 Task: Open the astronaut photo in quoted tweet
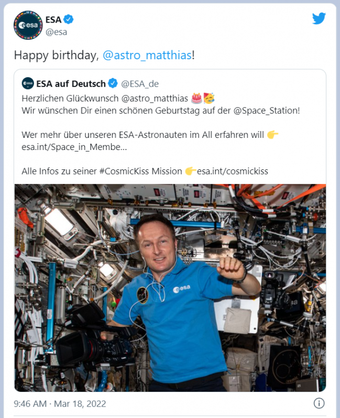[170, 287]
